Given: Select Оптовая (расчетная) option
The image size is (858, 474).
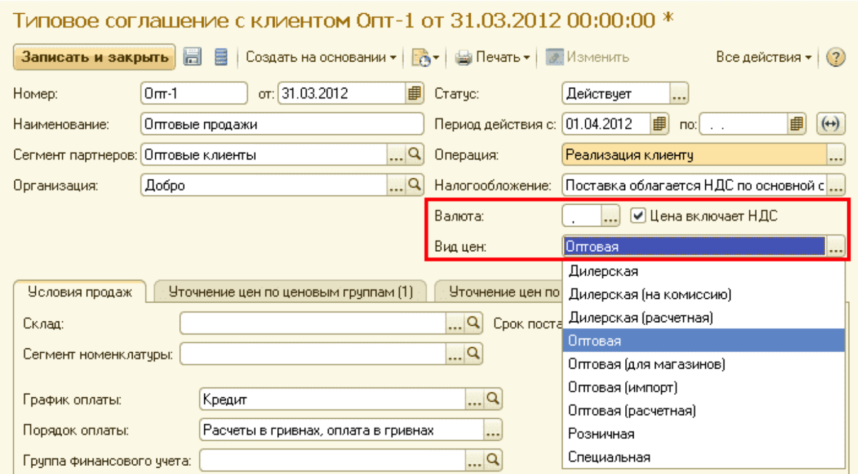Looking at the screenshot, I should point(703,411).
